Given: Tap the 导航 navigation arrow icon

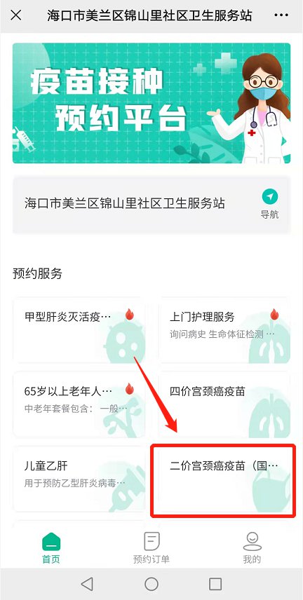Looking at the screenshot, I should [x=270, y=197].
